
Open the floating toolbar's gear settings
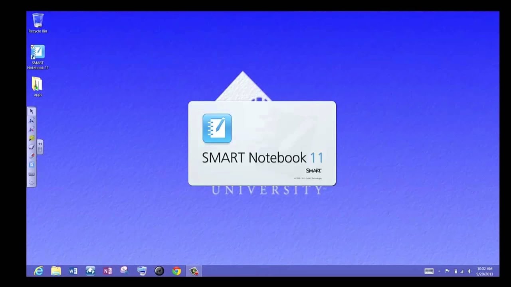click(x=32, y=182)
